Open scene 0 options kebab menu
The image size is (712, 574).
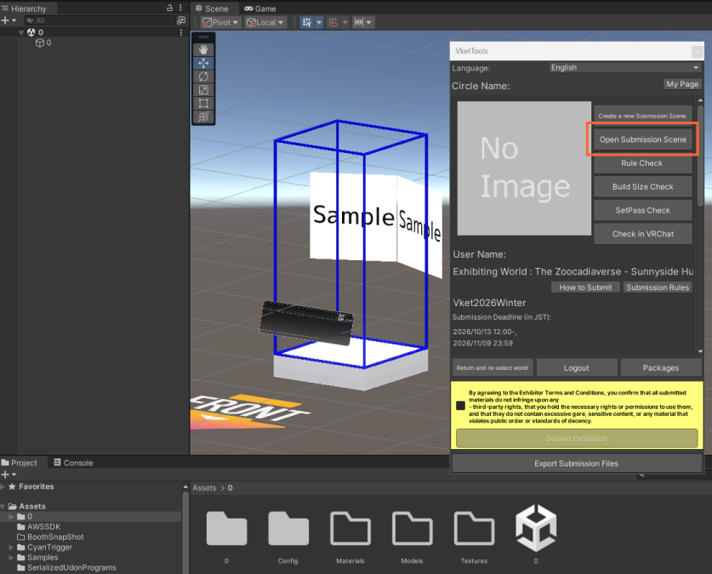click(181, 32)
